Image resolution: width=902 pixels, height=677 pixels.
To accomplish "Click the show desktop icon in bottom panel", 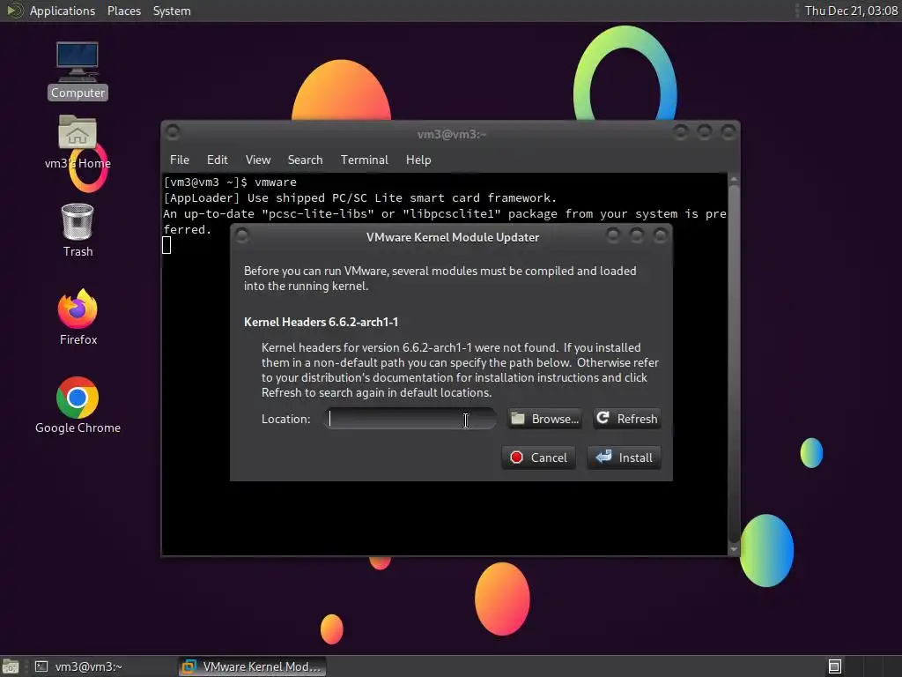I will pos(11,666).
